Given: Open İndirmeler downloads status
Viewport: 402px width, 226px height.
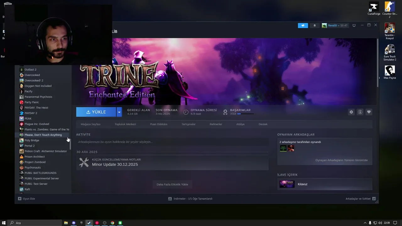Looking at the screenshot, I should [190, 199].
